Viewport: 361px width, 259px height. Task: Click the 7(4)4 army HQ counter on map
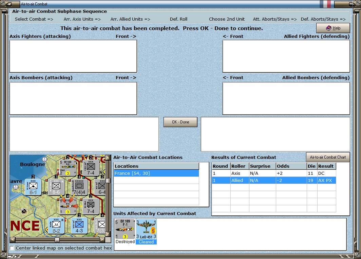(x=79, y=187)
